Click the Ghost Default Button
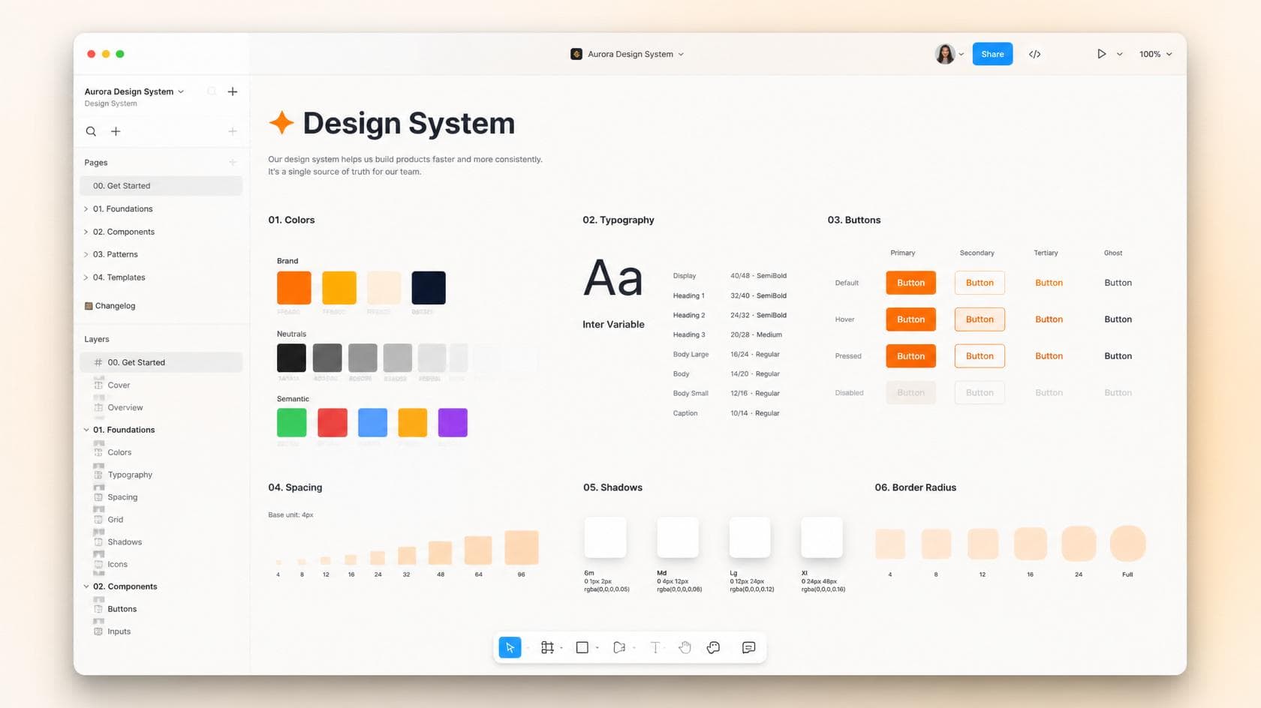The image size is (1261, 708). pyautogui.click(x=1118, y=283)
